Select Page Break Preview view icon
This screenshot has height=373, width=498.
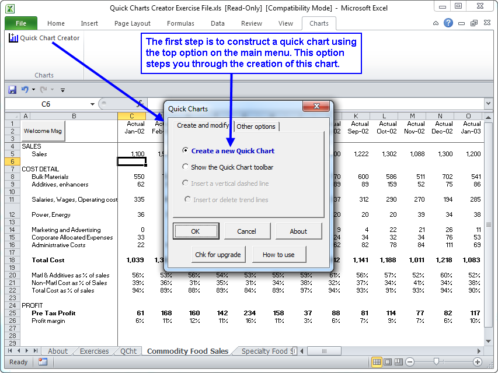point(400,362)
